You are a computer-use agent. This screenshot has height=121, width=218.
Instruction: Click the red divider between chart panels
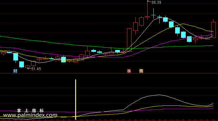[x=109, y=73]
